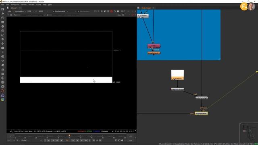
Task: Select the RayRender9 node
Action: click(201, 114)
